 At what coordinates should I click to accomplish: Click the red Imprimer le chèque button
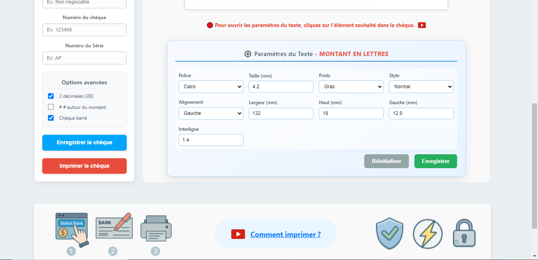(84, 166)
